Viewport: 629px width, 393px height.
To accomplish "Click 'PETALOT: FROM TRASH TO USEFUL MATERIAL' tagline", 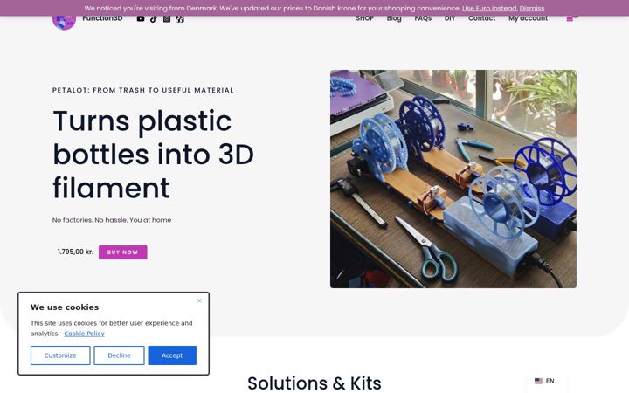I will pos(142,90).
